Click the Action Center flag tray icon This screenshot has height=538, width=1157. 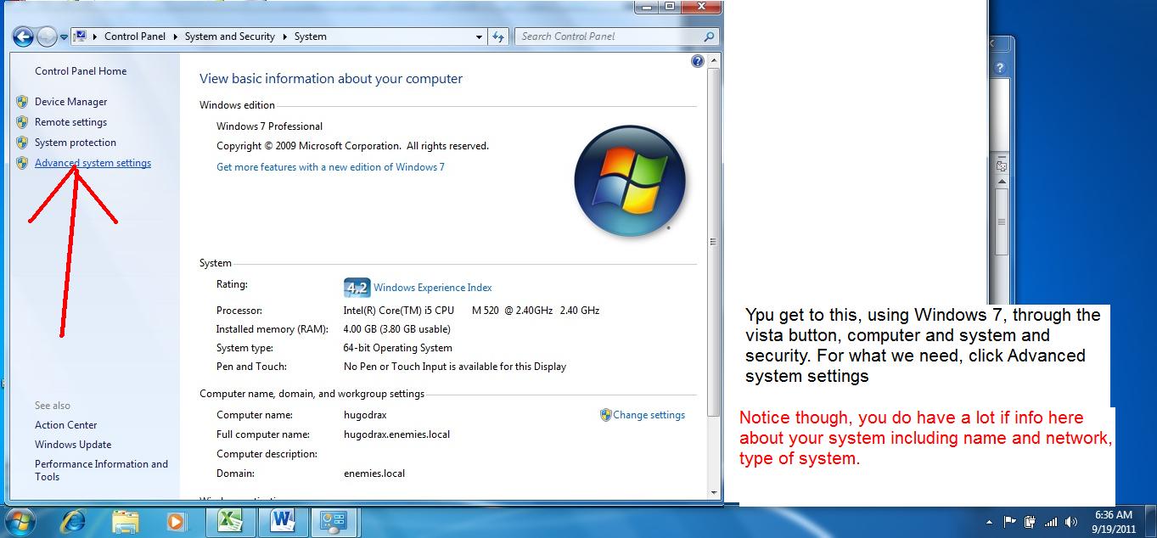[1010, 522]
